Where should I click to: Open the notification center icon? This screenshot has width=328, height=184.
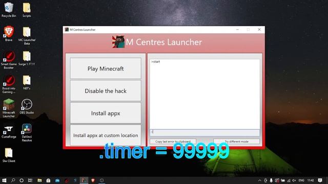[x=320, y=180]
